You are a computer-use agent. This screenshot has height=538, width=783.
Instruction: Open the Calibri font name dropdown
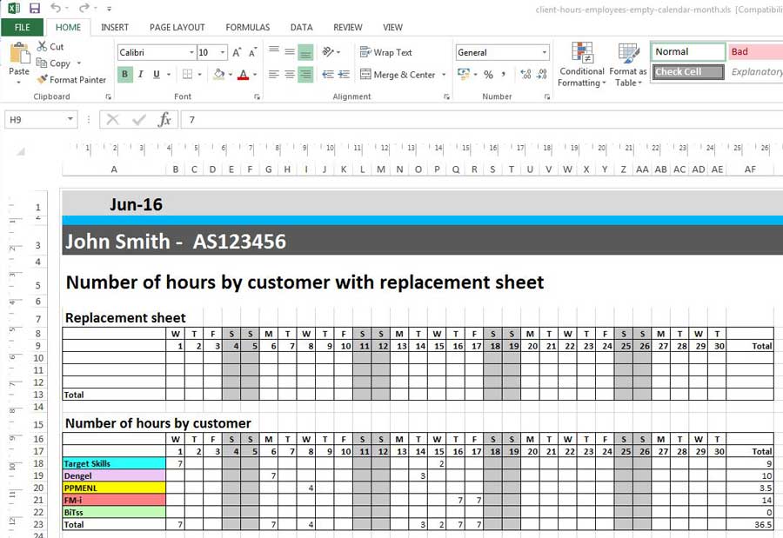[191, 53]
